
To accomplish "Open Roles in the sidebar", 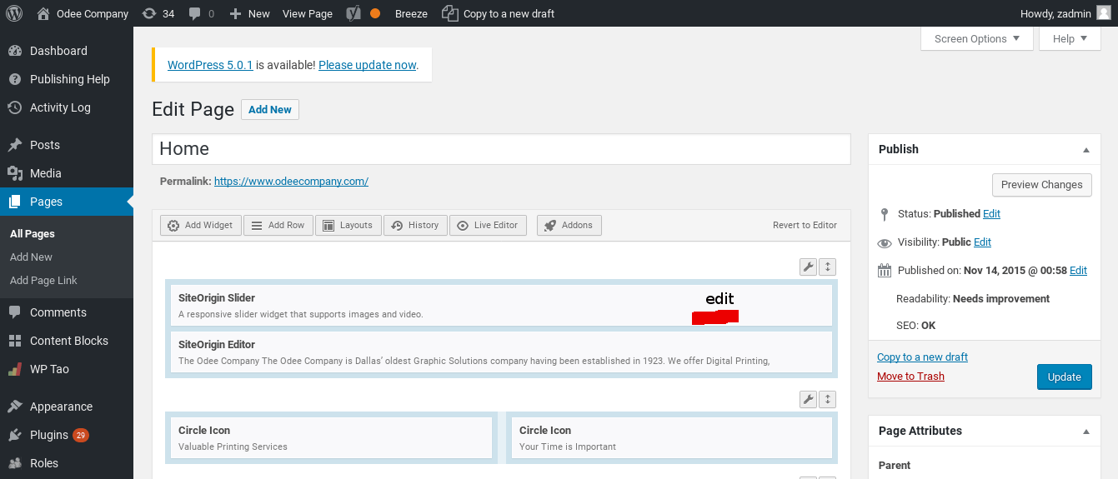I will (x=67, y=463).
